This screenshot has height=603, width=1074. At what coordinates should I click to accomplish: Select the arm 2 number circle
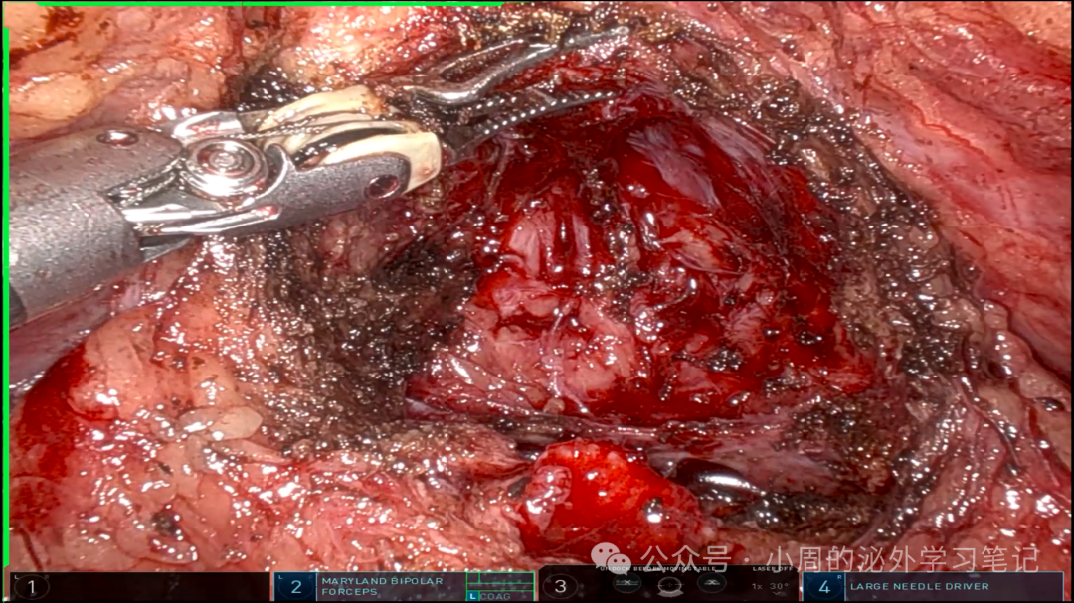pos(296,587)
